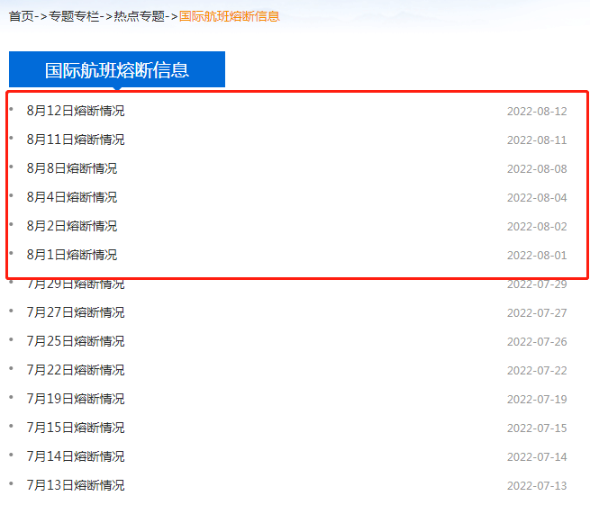
Task: Open 专题专栏 breadcrumb link
Action: click(x=74, y=16)
